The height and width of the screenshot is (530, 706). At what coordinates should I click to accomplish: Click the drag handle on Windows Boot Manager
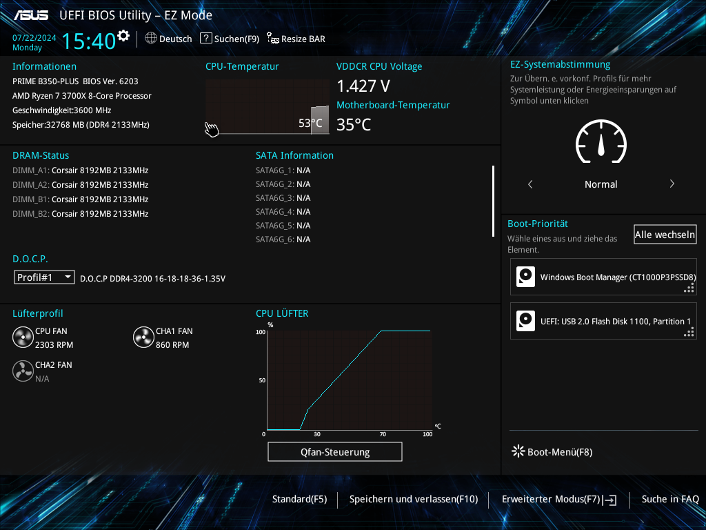689,288
